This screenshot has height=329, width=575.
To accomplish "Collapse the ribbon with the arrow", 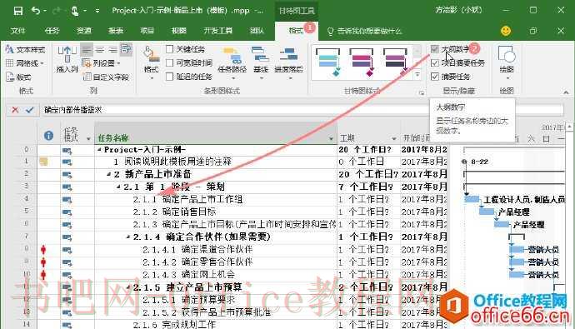I will pyautogui.click(x=566, y=92).
